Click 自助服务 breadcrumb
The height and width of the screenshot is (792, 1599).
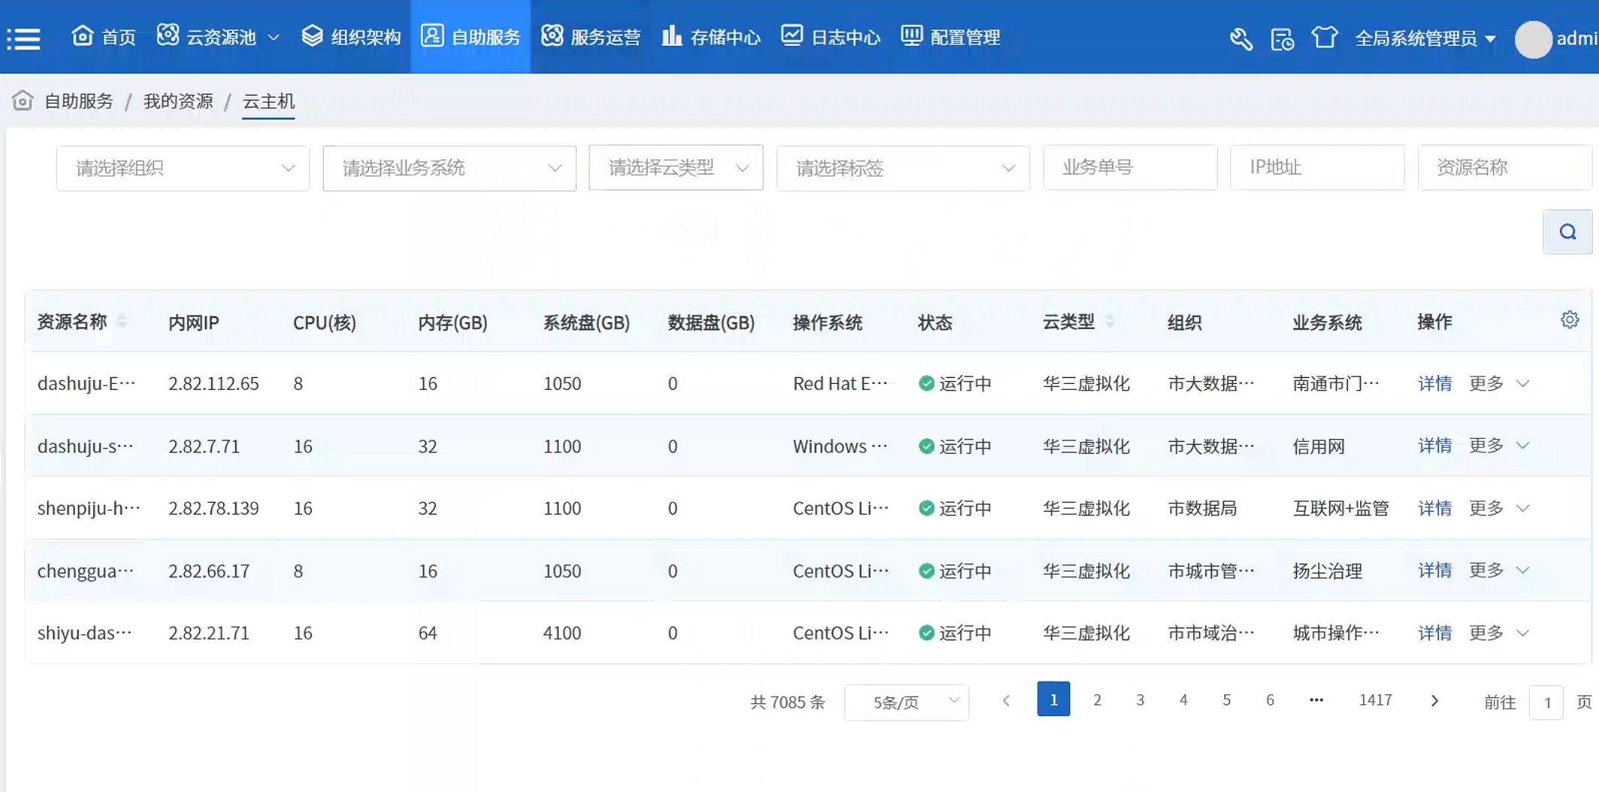pos(79,101)
